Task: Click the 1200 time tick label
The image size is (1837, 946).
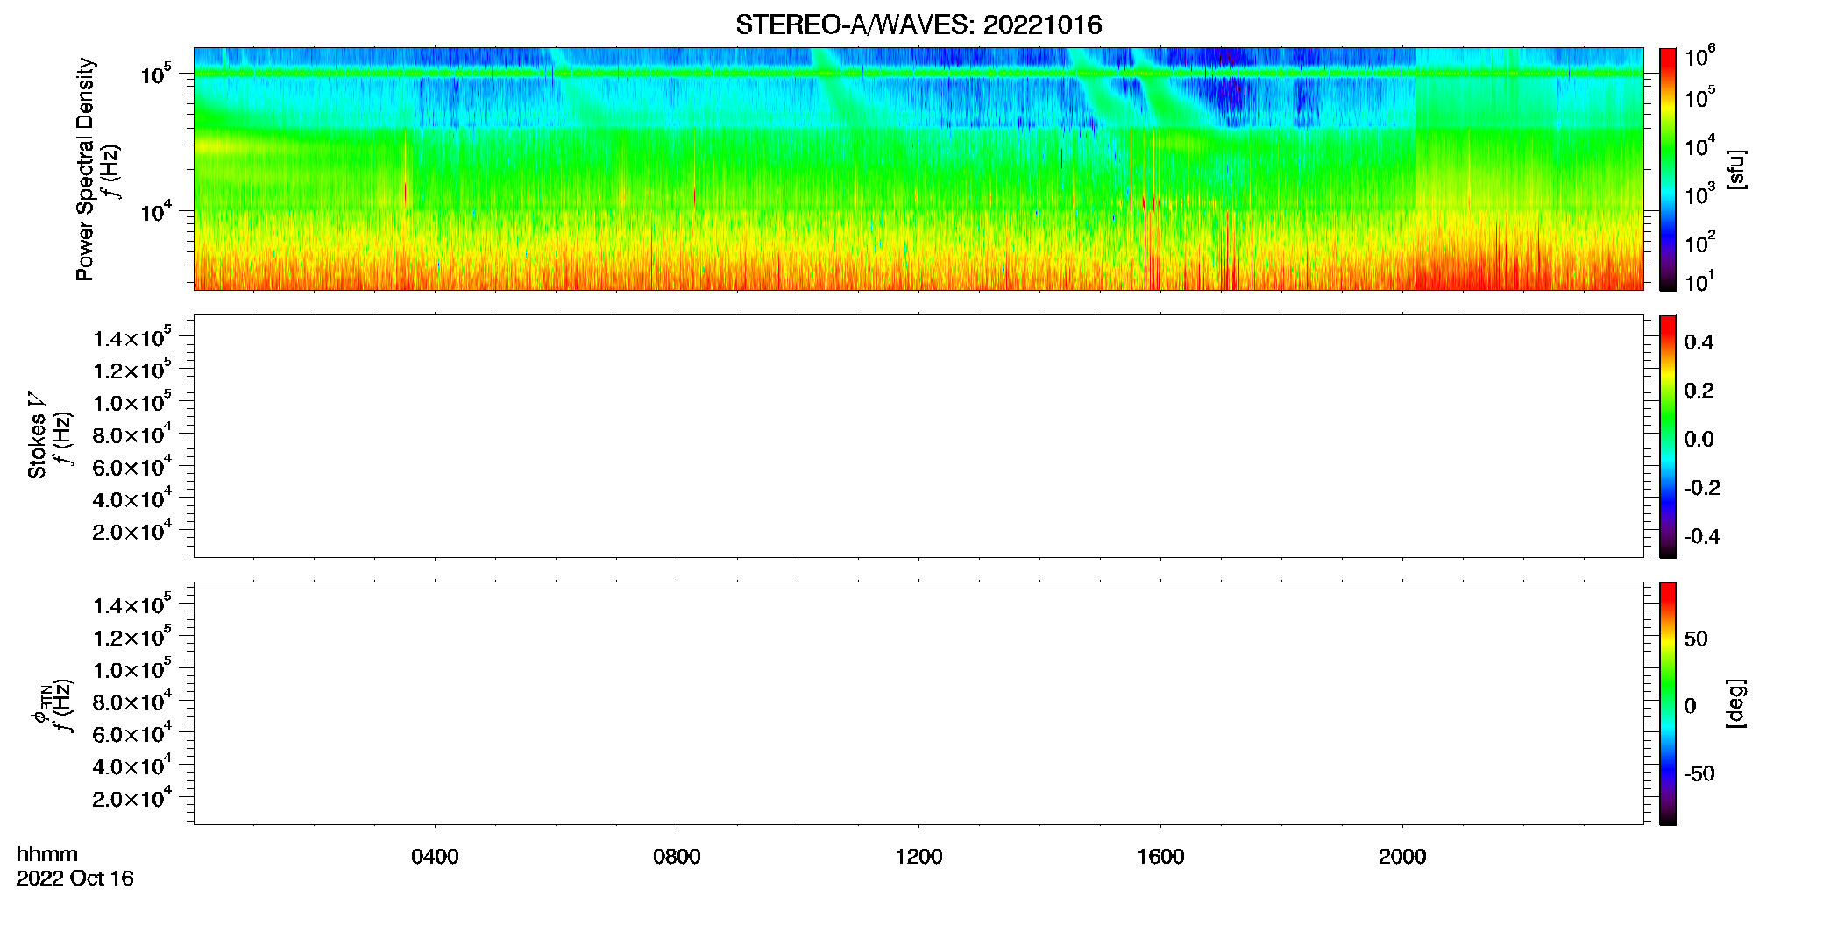Action: coord(918,857)
